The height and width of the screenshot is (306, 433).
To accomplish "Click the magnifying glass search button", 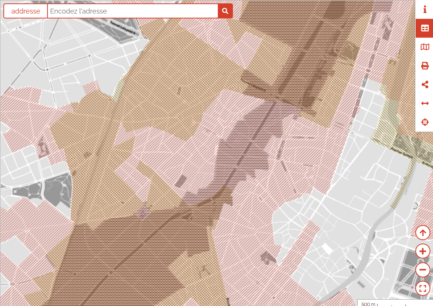I will click(x=225, y=11).
